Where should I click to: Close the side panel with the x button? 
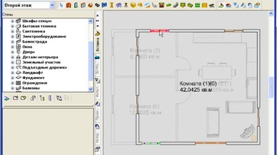[x=97, y=15]
